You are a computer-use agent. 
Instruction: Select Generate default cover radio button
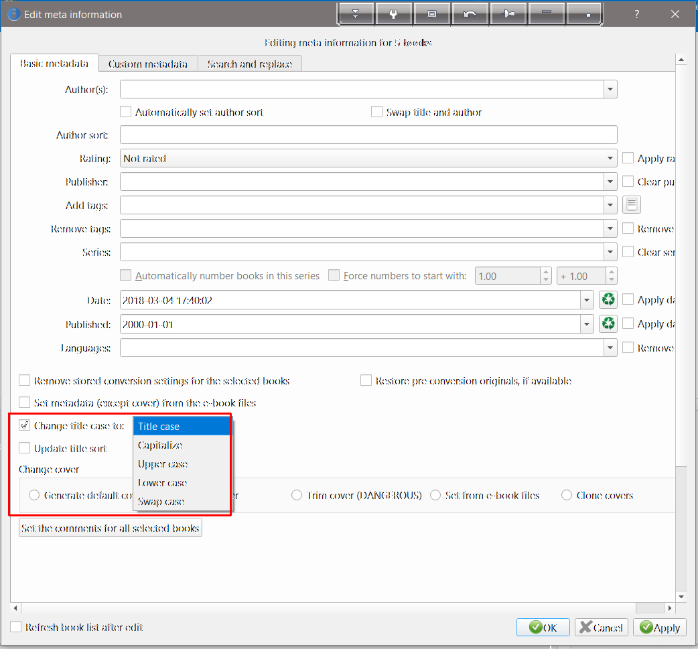(x=34, y=495)
